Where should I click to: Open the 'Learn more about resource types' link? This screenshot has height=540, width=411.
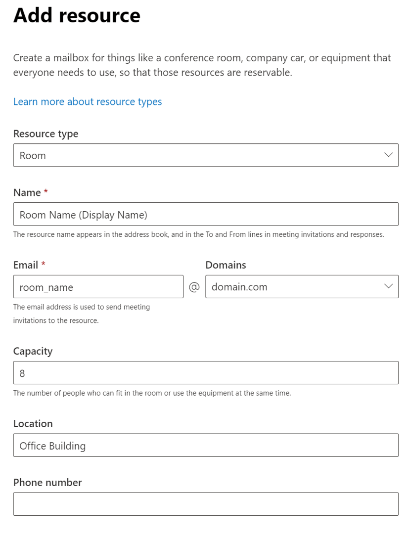[88, 101]
